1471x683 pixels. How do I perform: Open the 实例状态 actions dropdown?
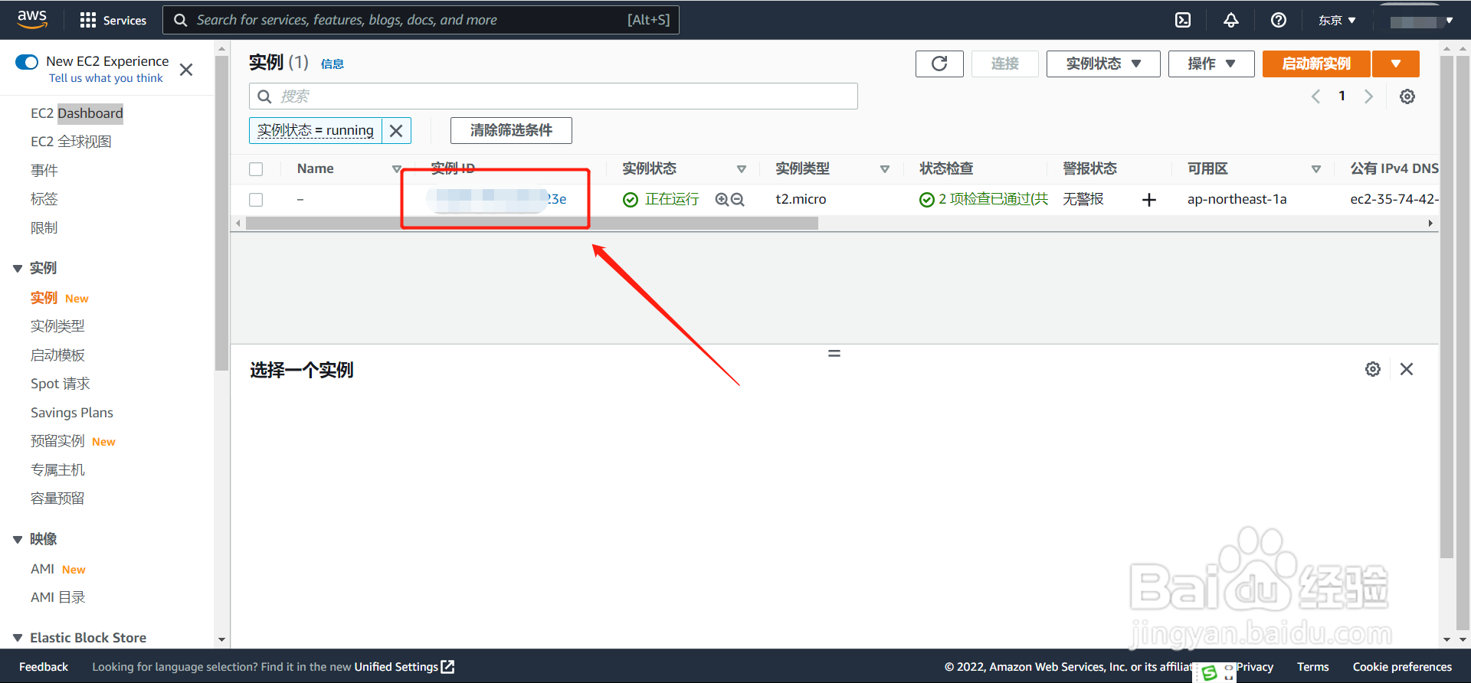1103,64
